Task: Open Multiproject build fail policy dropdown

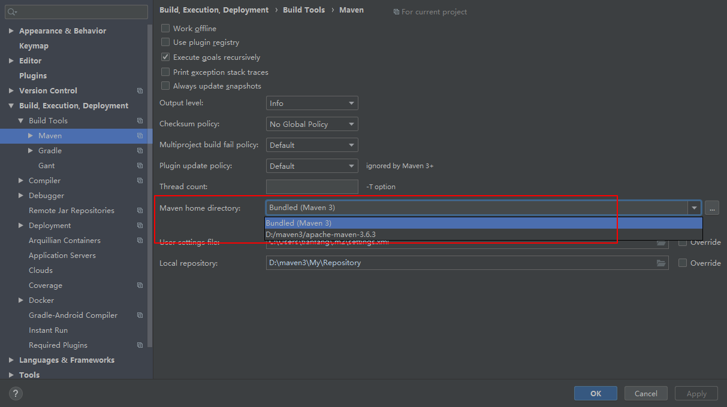Action: (x=312, y=145)
